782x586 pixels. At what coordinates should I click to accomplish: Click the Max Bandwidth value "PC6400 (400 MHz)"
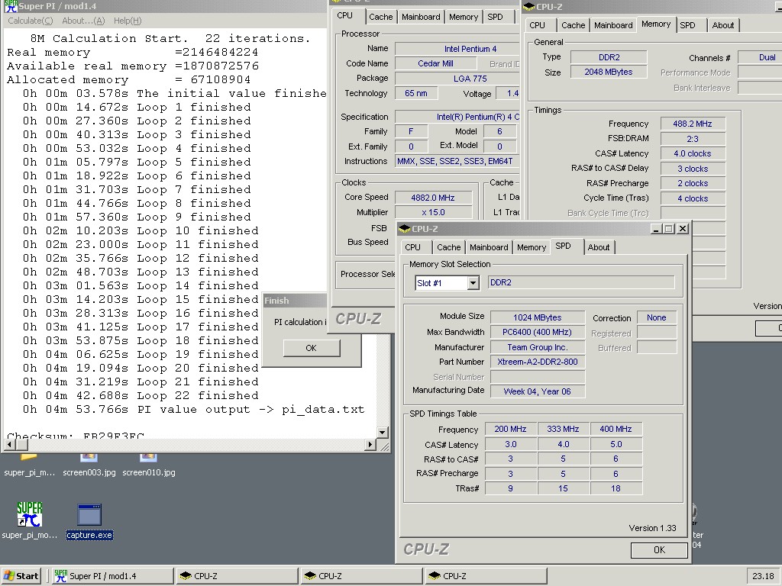click(x=537, y=332)
